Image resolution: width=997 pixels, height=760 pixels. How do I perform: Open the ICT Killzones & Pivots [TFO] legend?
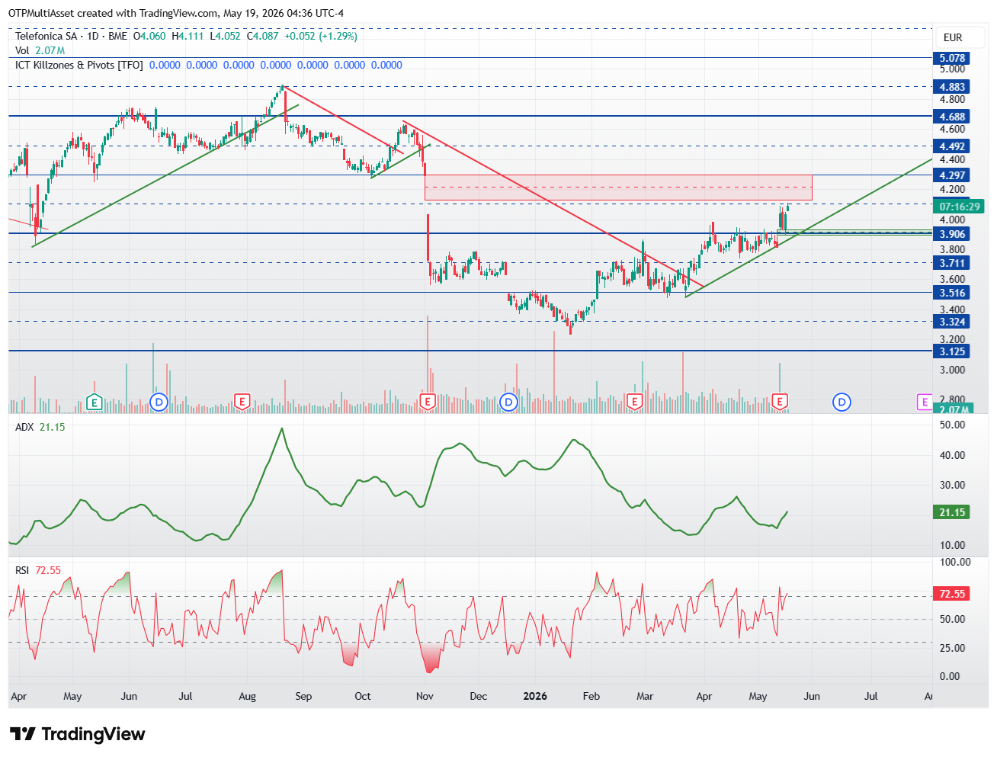pos(79,65)
